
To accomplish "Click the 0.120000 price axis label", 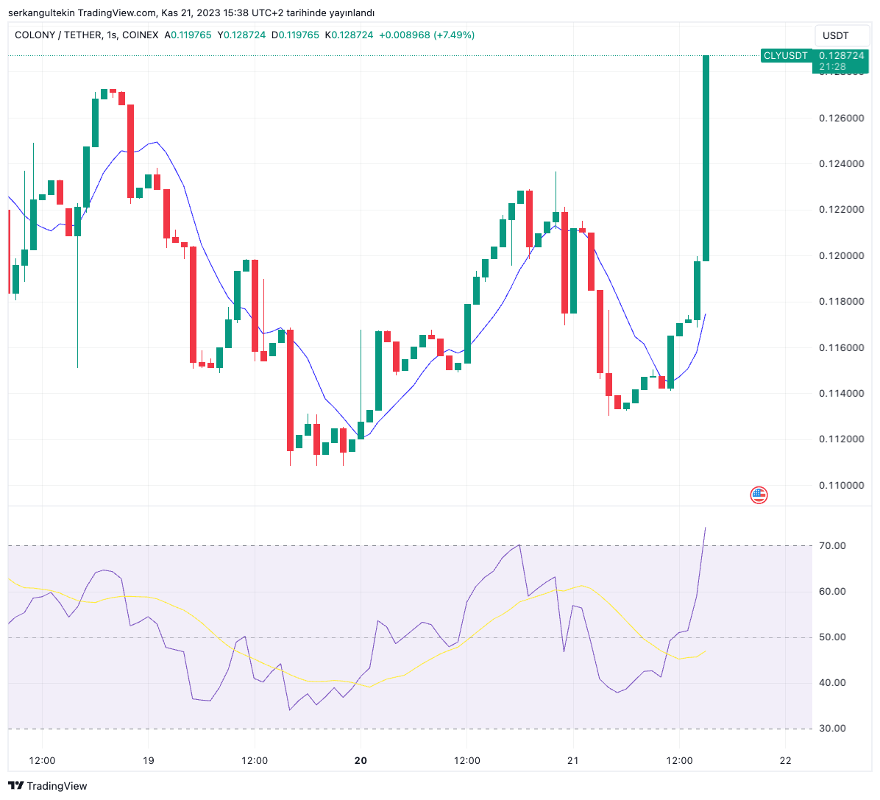I will pyautogui.click(x=841, y=255).
